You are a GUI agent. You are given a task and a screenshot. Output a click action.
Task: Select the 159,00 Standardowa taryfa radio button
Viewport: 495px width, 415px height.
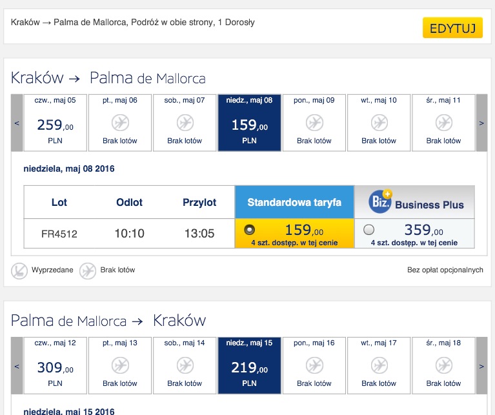point(249,229)
